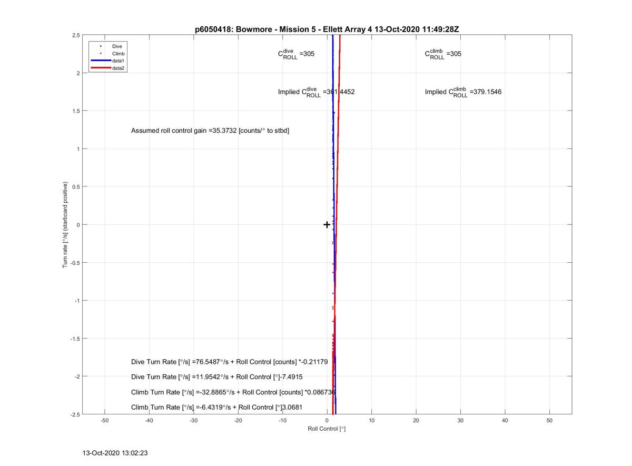This screenshot has height=466, width=632.
Task: Click the x-axis tick label '-10'
Action: [282, 420]
